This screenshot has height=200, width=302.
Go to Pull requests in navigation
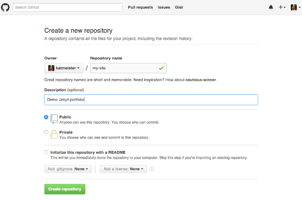(x=140, y=7)
